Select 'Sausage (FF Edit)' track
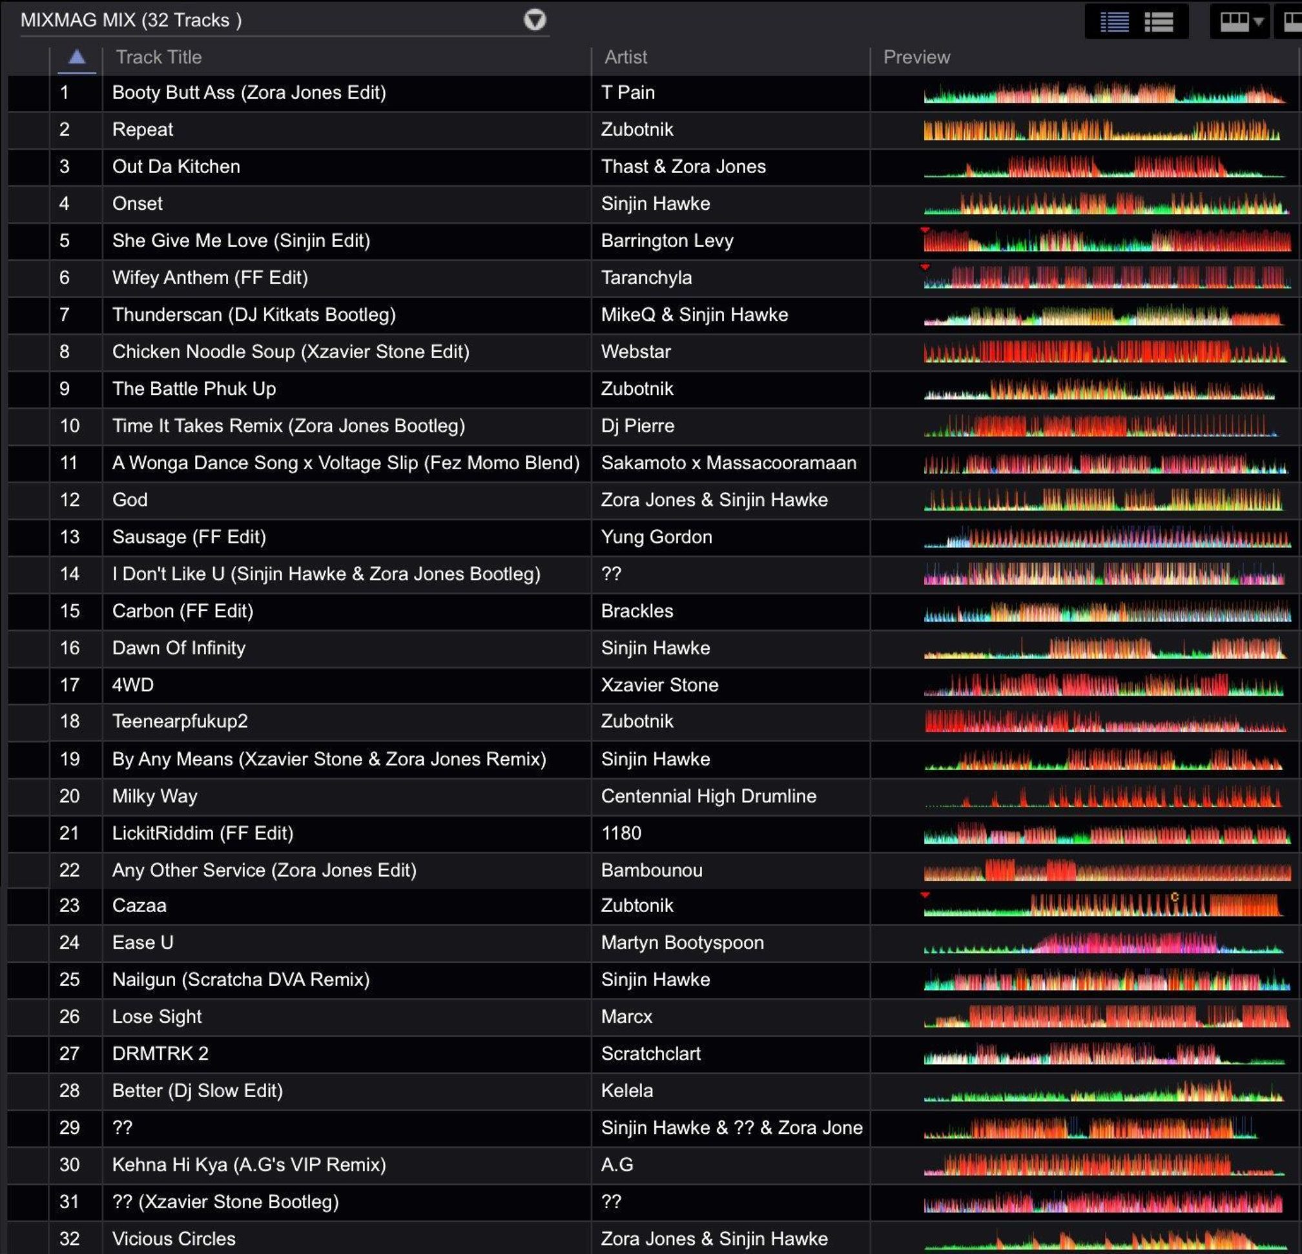The height and width of the screenshot is (1254, 1302). pos(189,537)
